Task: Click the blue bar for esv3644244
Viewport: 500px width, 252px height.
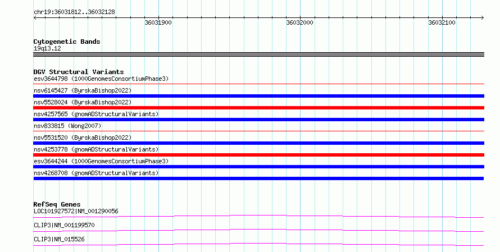Action: pos(258,167)
